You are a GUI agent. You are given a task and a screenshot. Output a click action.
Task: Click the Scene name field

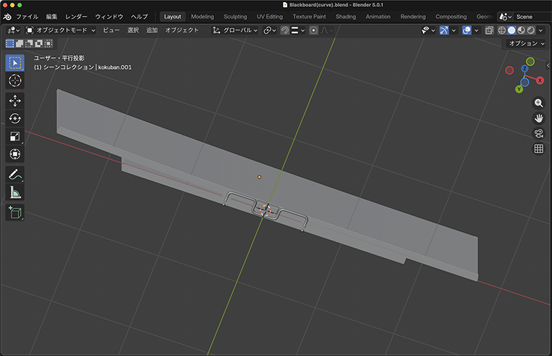[x=531, y=17]
